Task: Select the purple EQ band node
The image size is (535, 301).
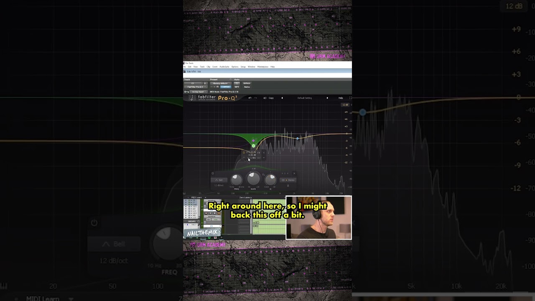Action: point(253,140)
